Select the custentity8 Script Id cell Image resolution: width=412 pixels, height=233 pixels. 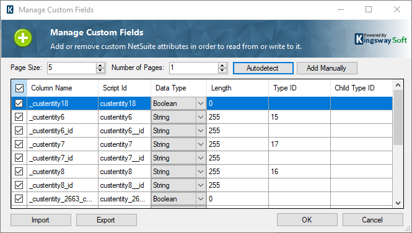pos(125,172)
